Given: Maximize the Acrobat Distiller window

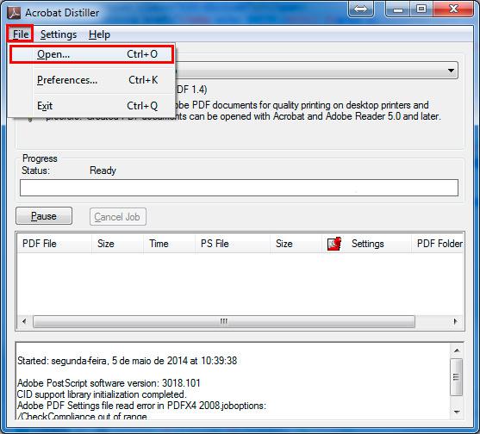Looking at the screenshot, I should coord(421,9).
